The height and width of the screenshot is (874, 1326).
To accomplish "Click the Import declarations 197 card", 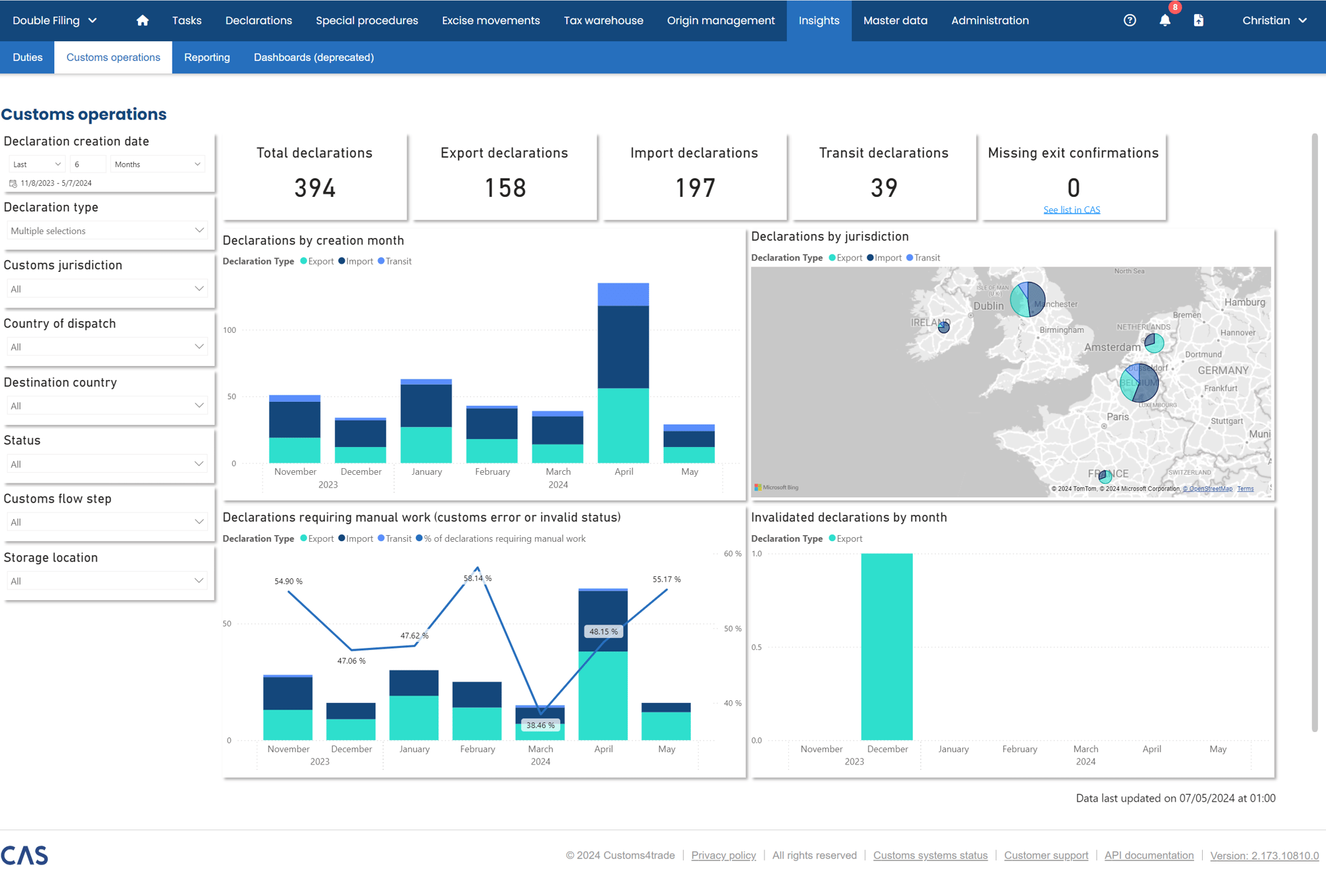I will 694,176.
